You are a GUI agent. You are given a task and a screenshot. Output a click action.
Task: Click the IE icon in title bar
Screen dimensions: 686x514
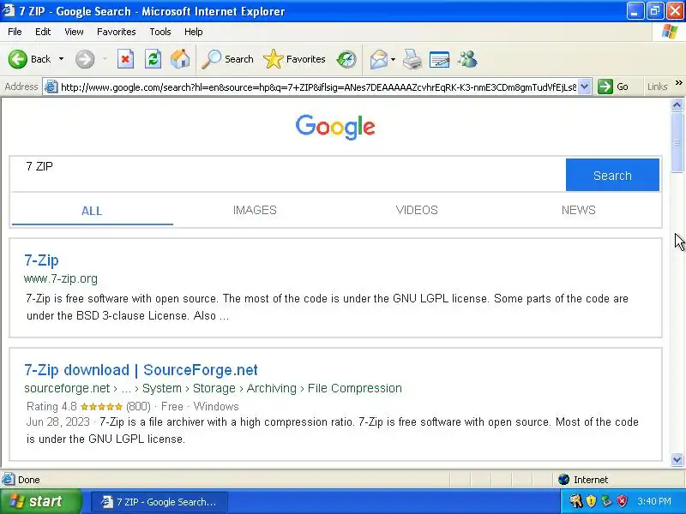point(9,10)
